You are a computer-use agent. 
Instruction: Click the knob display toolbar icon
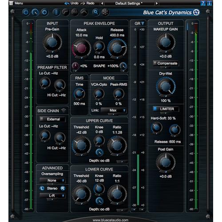point(35,12)
